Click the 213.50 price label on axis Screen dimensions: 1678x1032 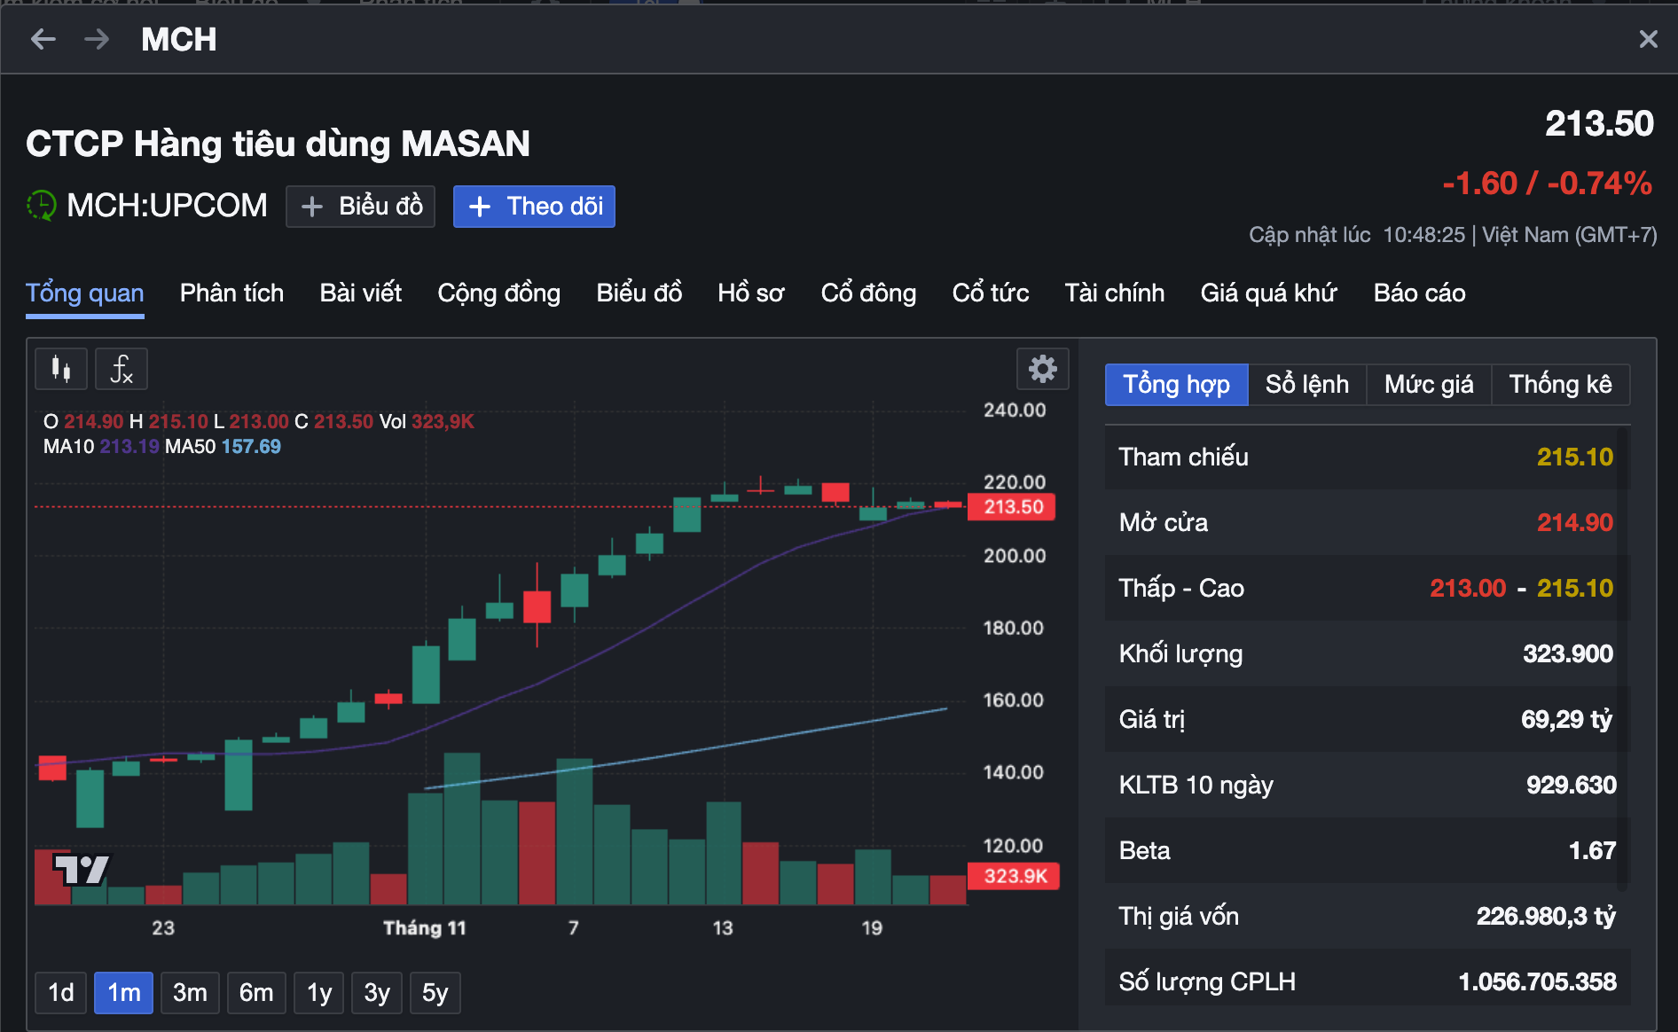pyautogui.click(x=1013, y=507)
